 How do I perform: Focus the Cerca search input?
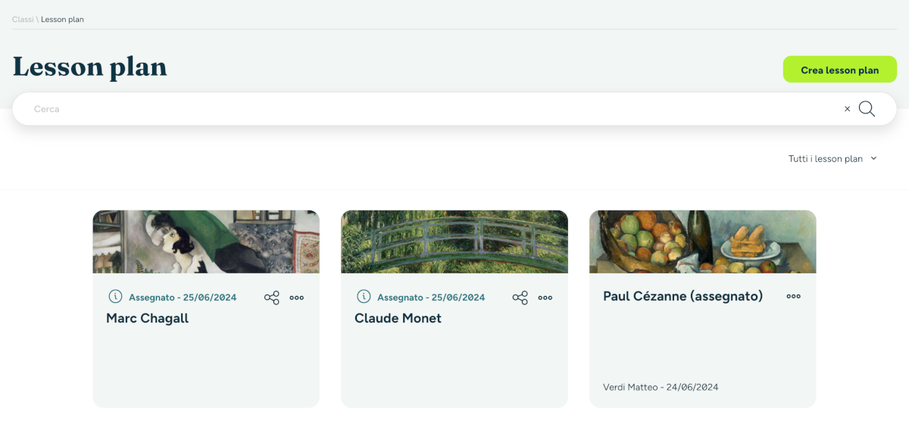432,109
